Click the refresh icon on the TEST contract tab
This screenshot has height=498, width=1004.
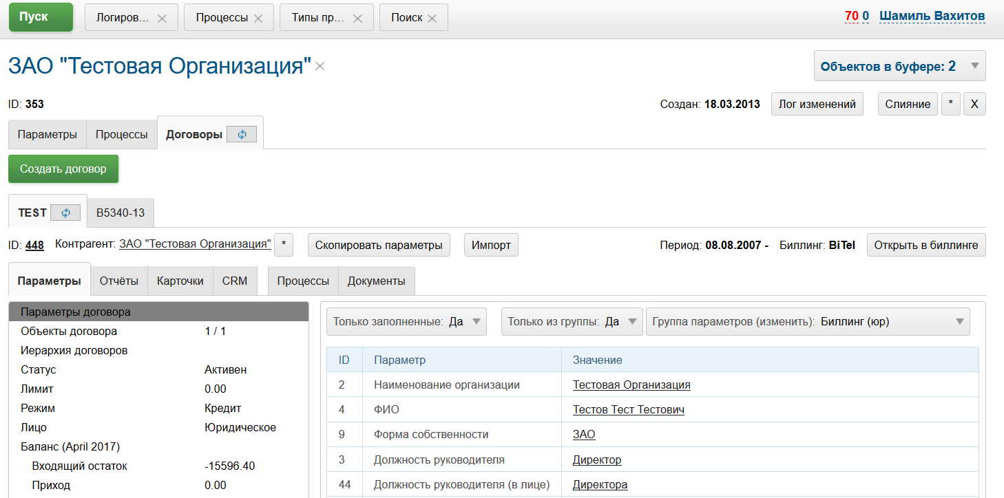point(66,213)
